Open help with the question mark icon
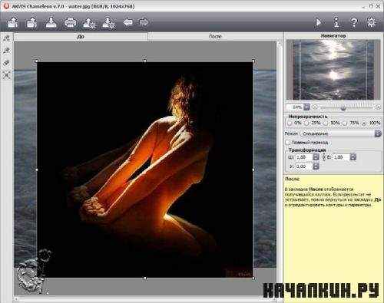Image resolution: width=384 pixels, height=303 pixels. tap(354, 22)
